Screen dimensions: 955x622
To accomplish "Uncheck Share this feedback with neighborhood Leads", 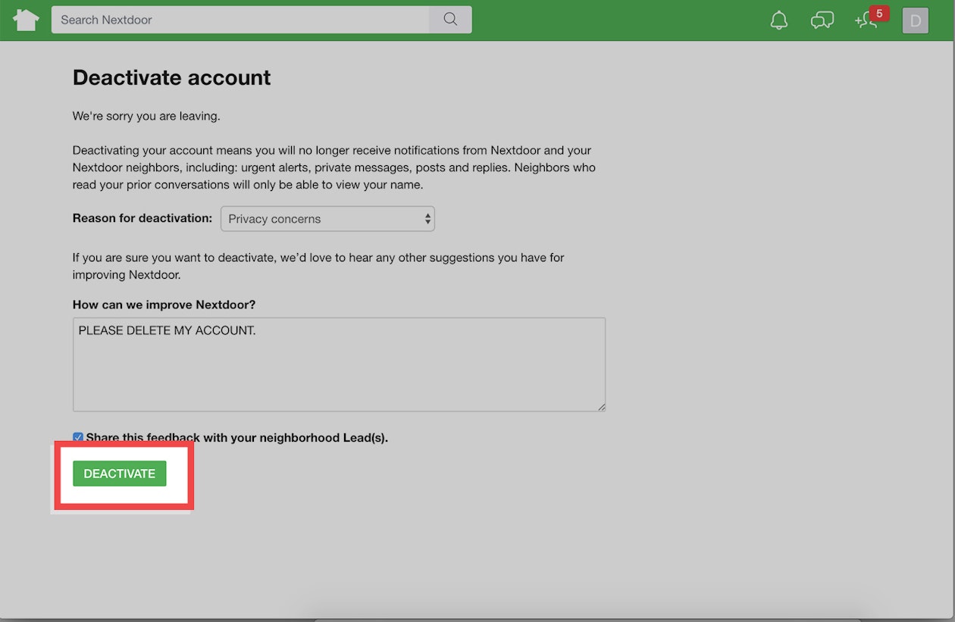I will tap(78, 438).
